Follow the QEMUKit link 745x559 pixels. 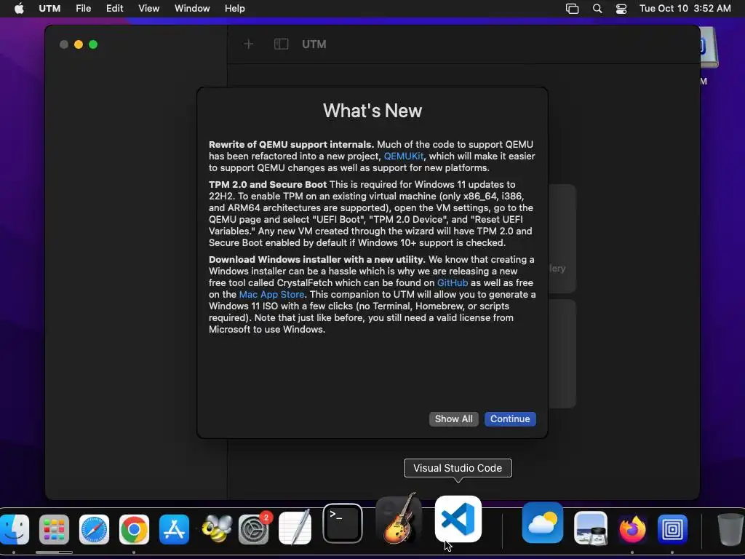tap(403, 156)
